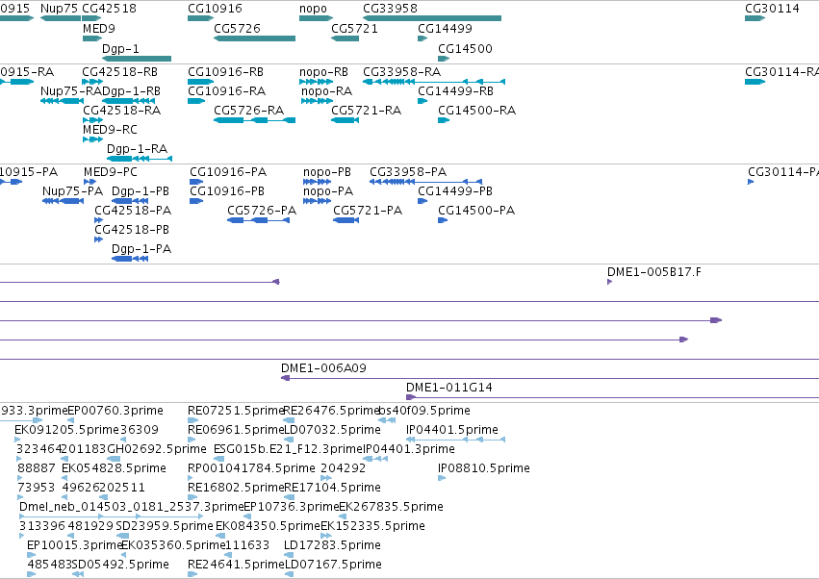Select the GH02692.5prime EST label

point(157,449)
